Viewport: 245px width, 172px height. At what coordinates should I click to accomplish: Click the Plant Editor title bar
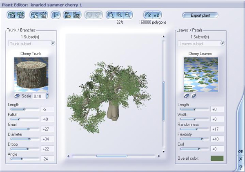coord(122,5)
